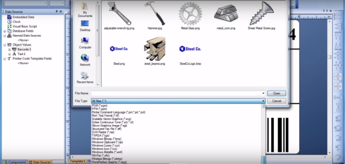Choose Rich Text Format (*.rtf) type

105,116
